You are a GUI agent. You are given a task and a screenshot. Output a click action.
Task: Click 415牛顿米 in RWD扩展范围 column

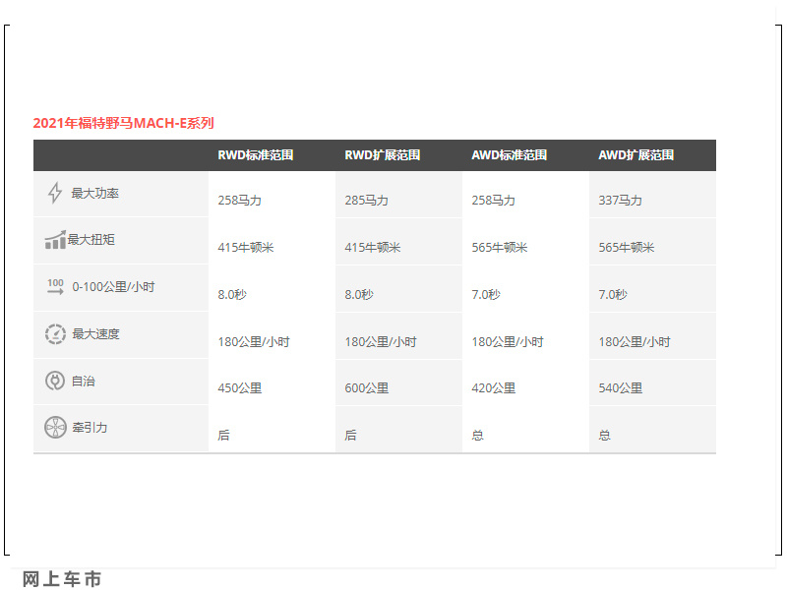click(373, 248)
